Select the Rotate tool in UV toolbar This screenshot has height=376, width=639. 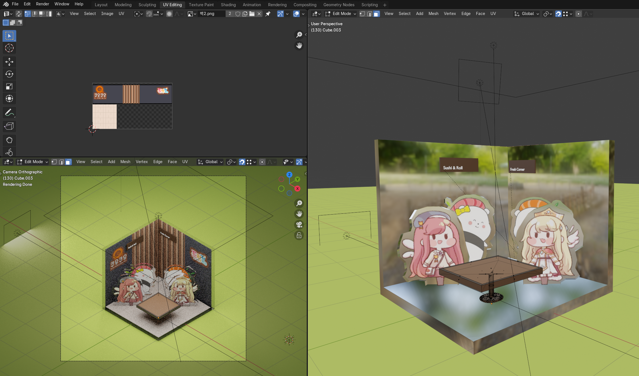pos(9,74)
